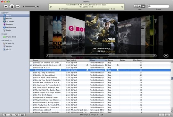
Task: Click the volume slider knob
Action: (x=35, y=7)
